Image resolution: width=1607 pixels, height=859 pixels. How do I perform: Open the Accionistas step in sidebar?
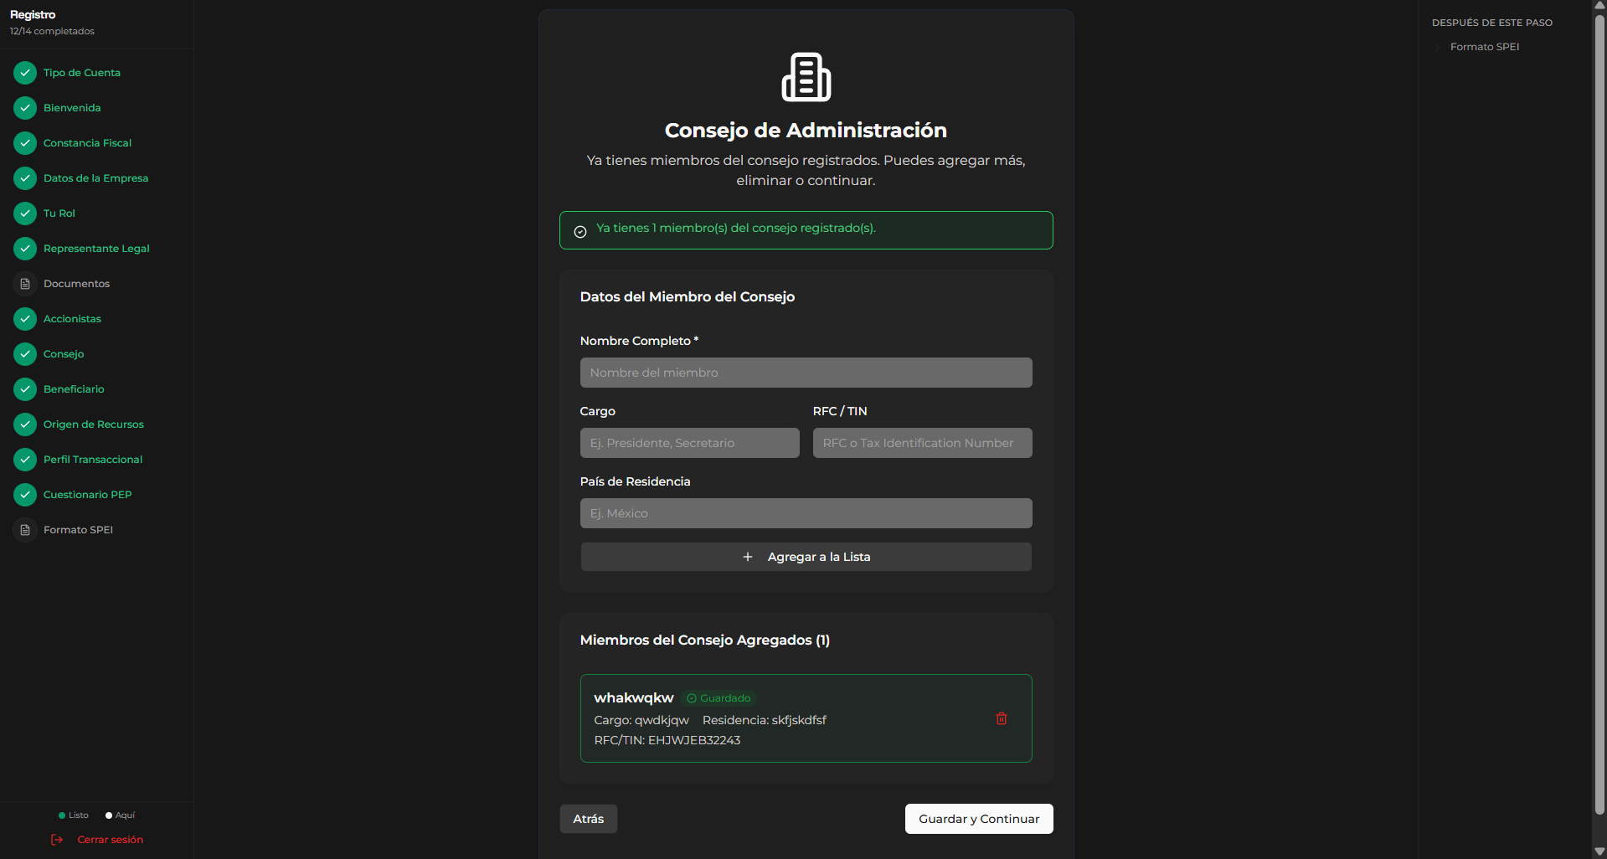coord(72,319)
